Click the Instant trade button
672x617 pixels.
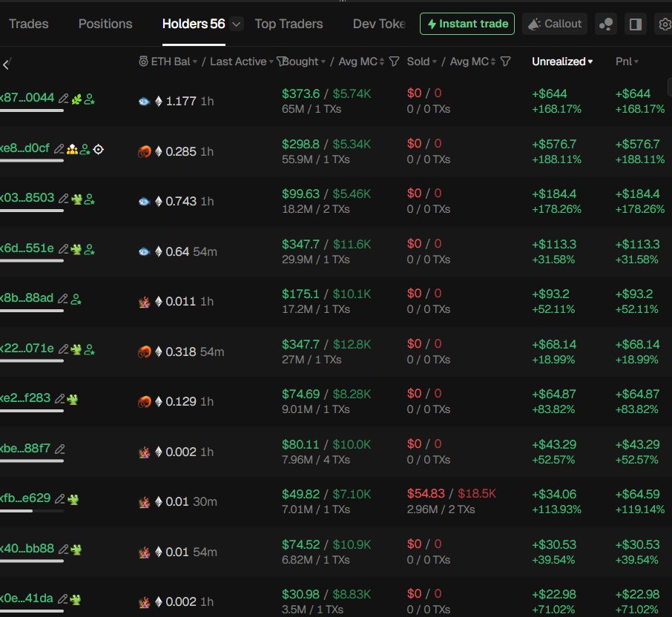pos(467,24)
